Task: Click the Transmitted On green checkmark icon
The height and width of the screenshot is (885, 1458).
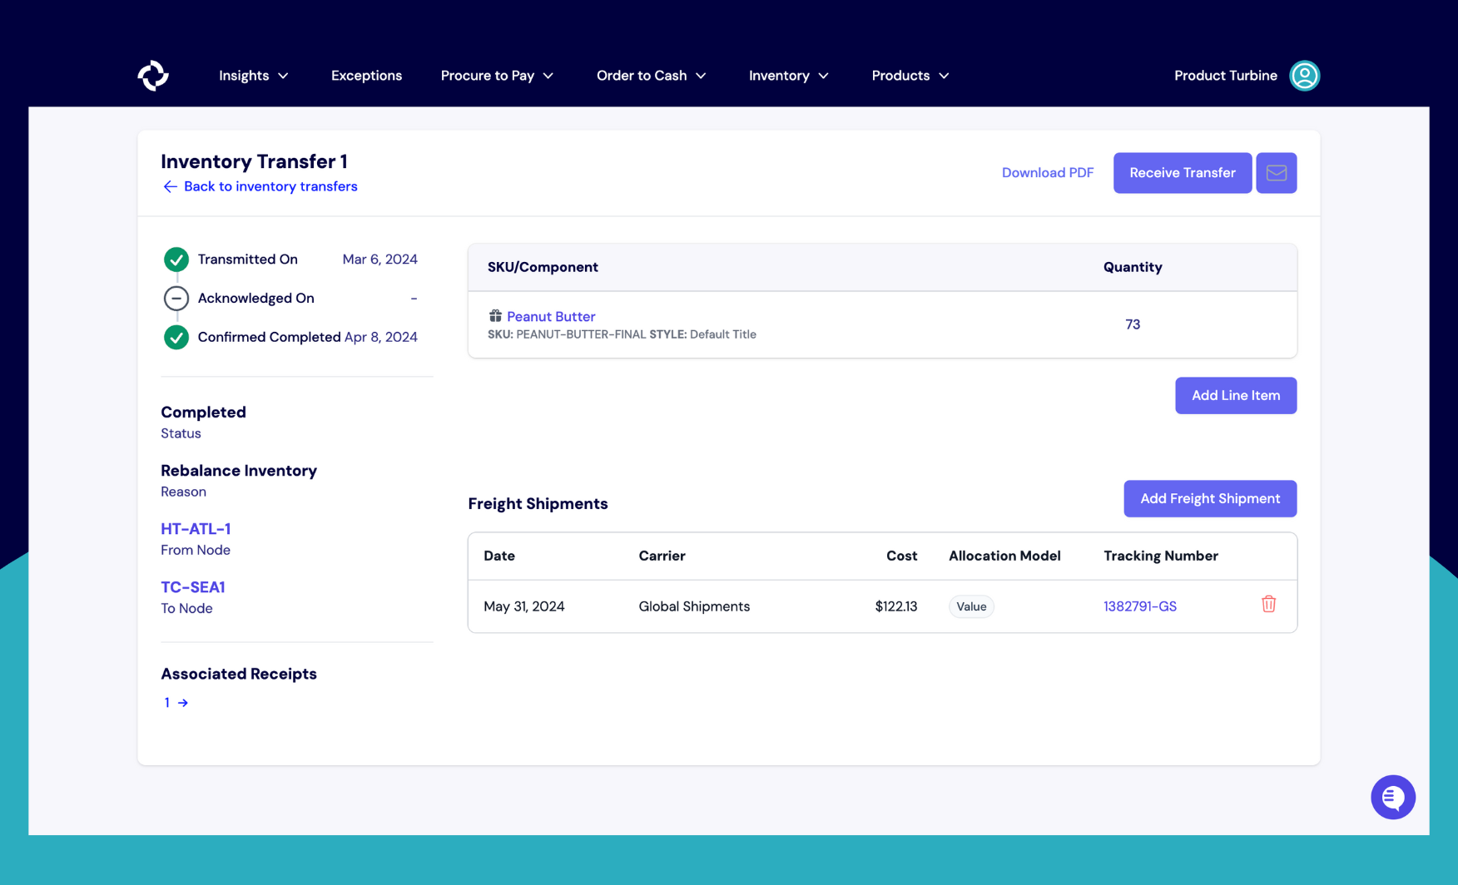Action: coord(176,260)
